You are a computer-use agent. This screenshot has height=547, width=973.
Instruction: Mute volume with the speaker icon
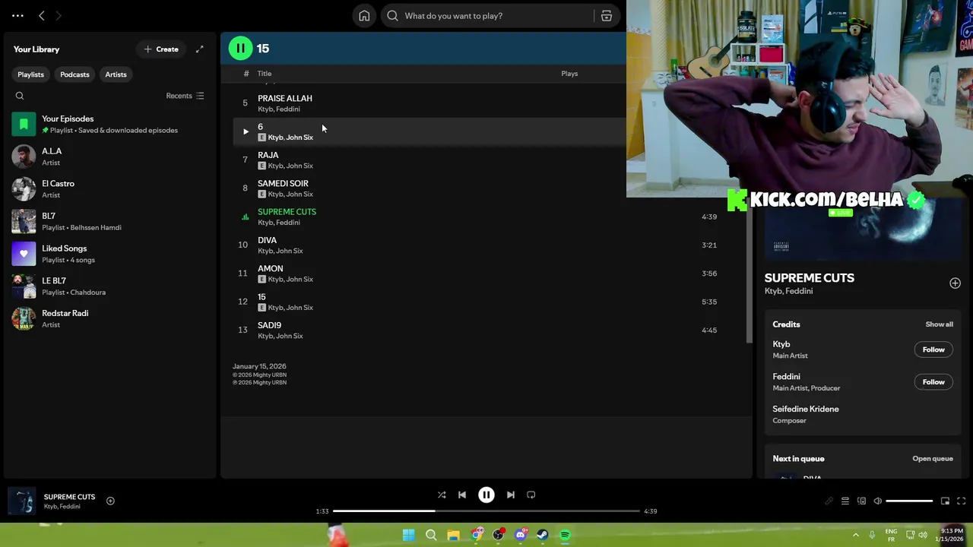point(877,501)
